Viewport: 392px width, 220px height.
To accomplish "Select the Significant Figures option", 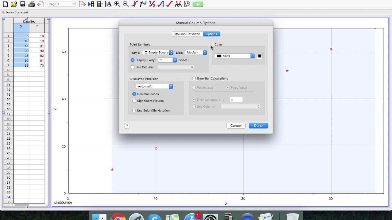I will pyautogui.click(x=134, y=101).
